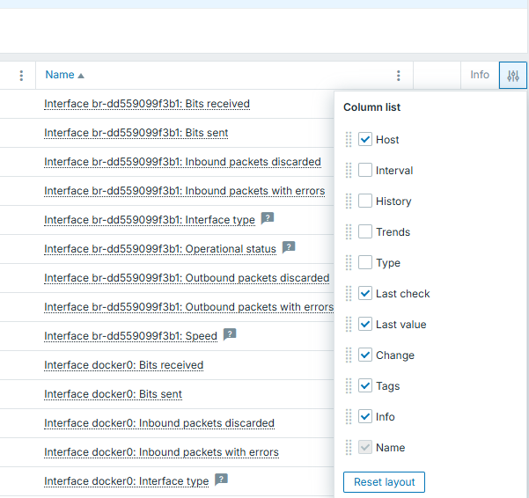Click the description icon beside docker0 Interface type
This screenshot has height=498, width=529.
click(222, 480)
